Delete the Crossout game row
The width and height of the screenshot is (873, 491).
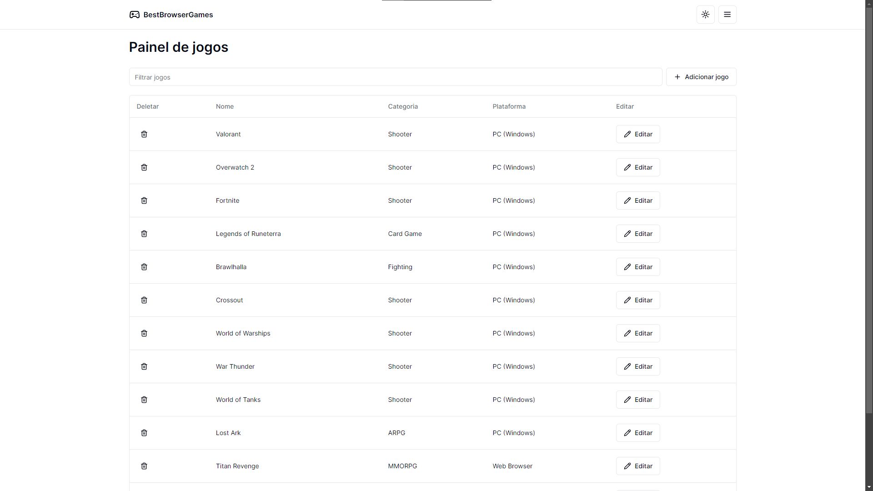(144, 300)
